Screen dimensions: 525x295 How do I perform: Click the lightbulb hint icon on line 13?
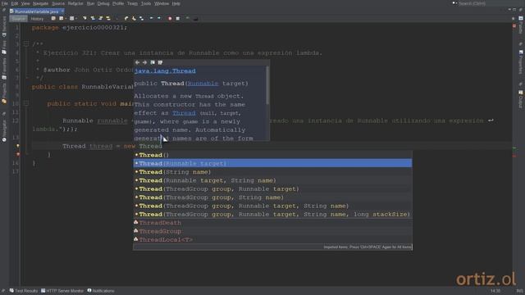tap(18, 146)
